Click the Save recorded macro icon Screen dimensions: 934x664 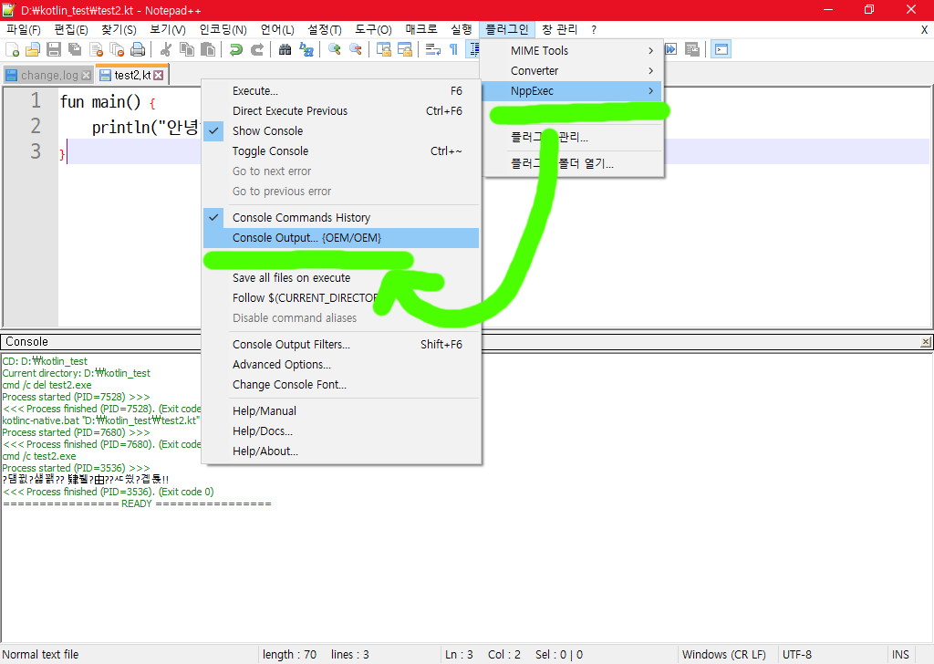coord(691,49)
